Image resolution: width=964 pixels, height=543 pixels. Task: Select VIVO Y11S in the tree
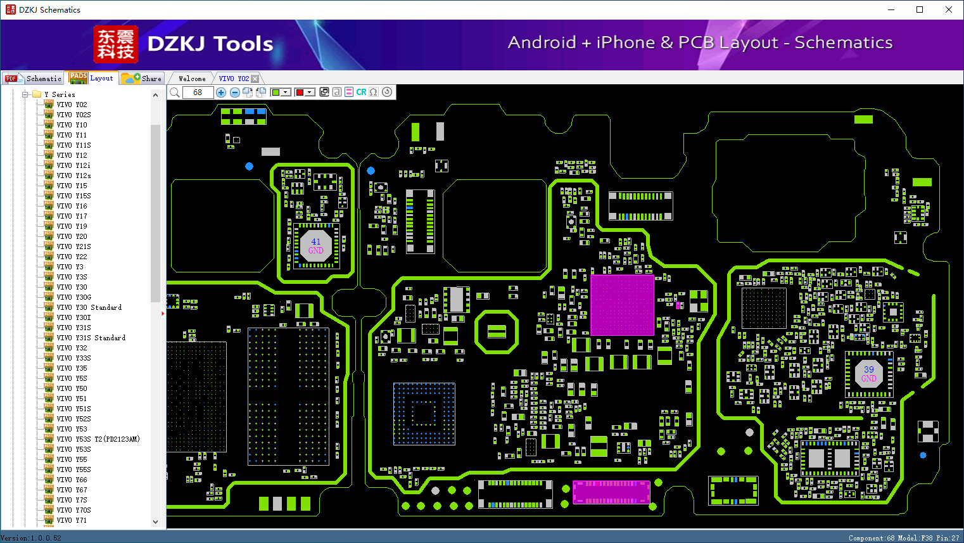pos(73,145)
